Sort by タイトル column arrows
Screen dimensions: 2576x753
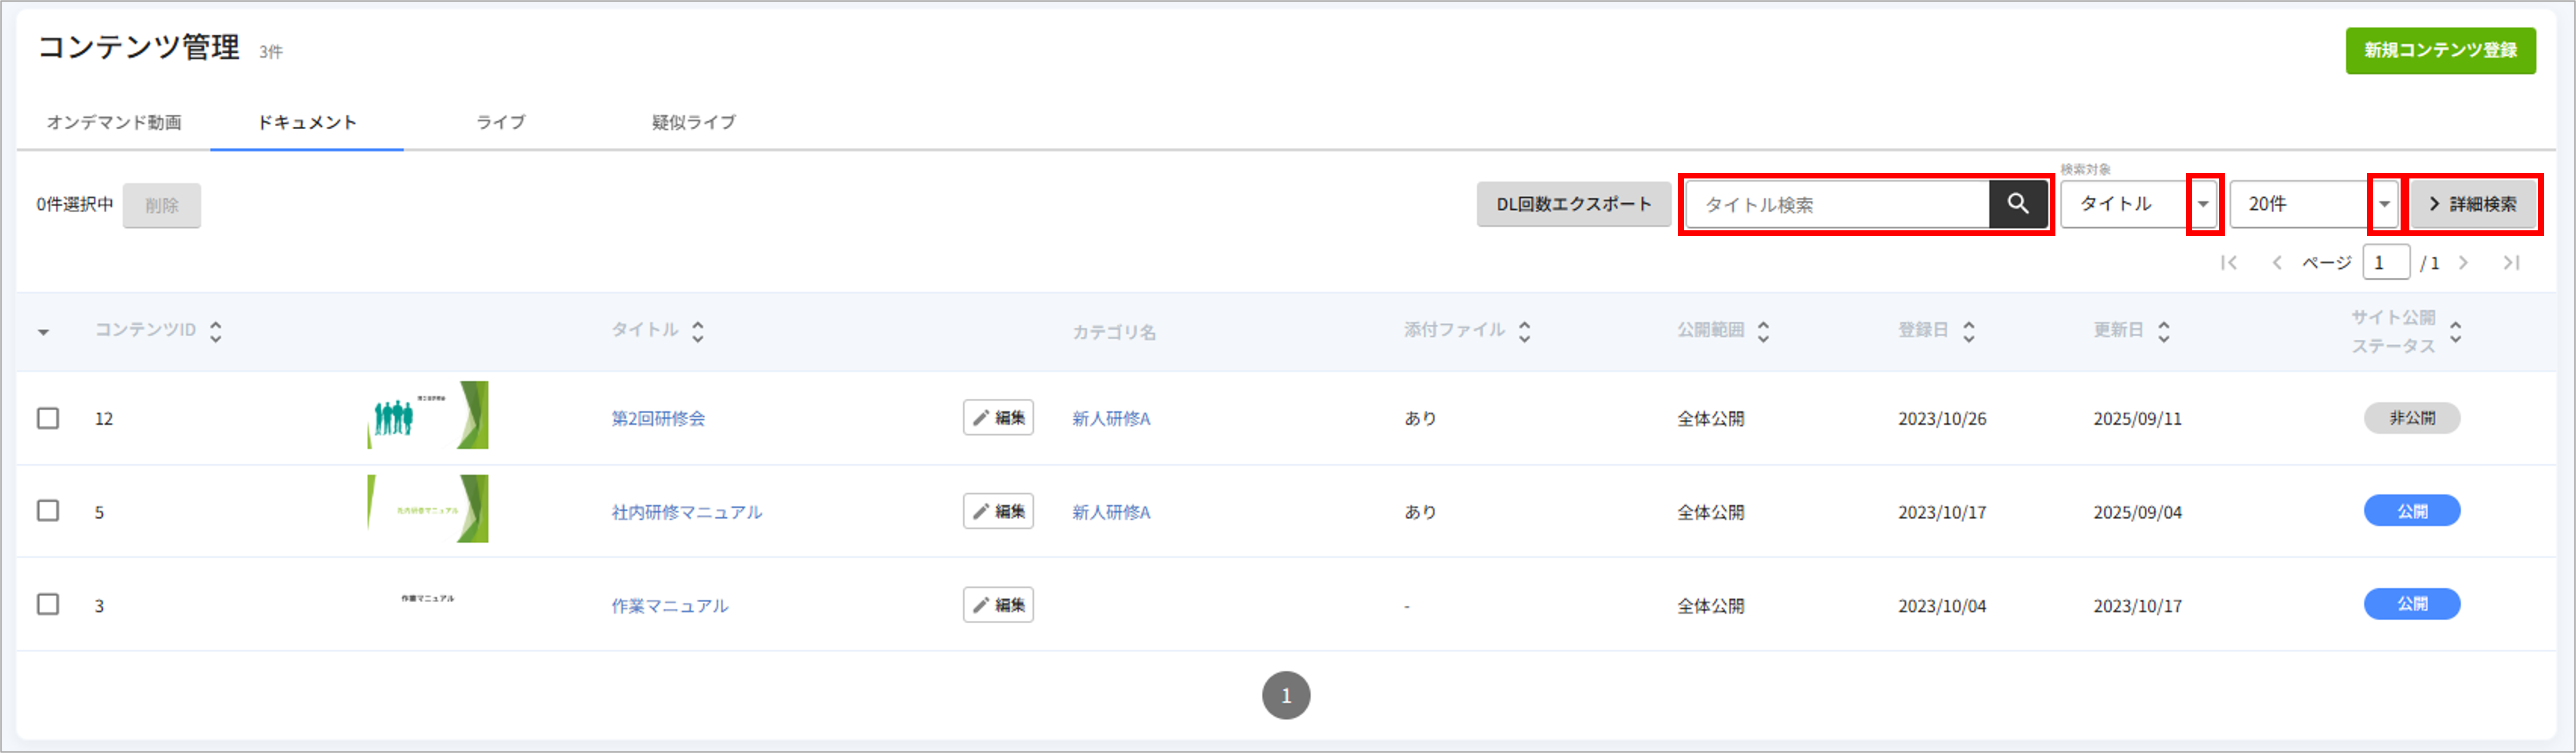tap(698, 331)
